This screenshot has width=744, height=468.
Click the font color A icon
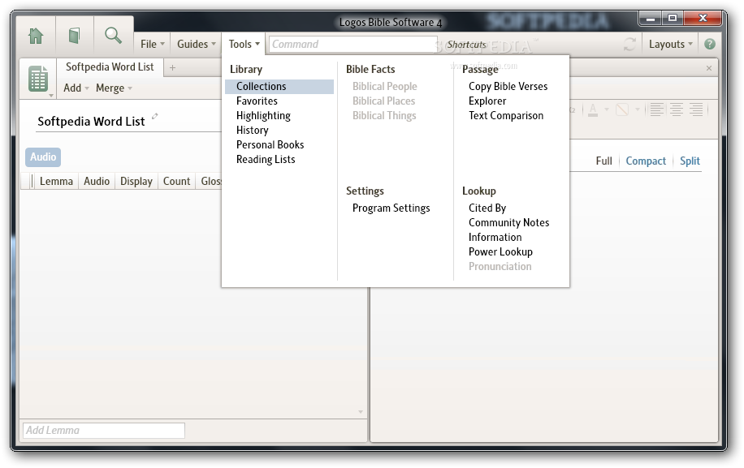593,109
